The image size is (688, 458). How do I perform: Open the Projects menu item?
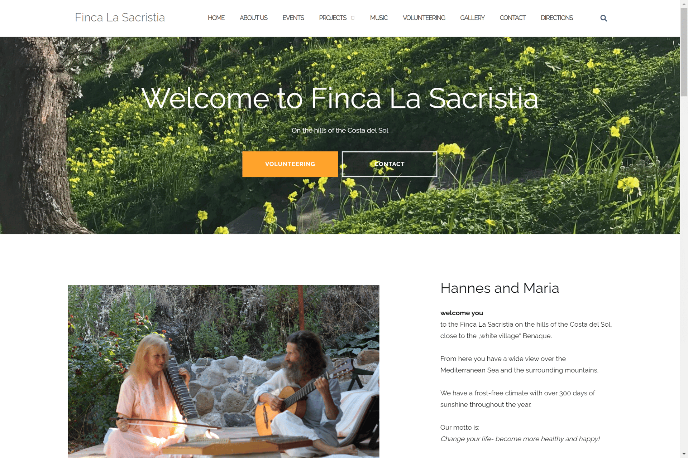[x=333, y=18]
